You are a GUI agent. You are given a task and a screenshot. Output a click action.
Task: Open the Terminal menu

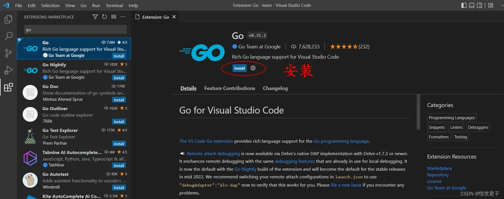point(114,5)
